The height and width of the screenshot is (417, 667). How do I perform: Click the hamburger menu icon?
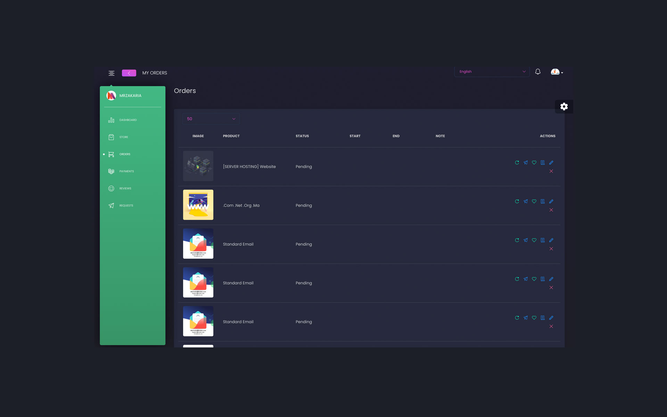[x=111, y=73]
